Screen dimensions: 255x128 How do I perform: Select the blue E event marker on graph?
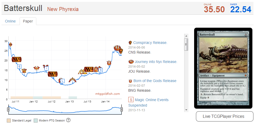[x=19, y=67]
